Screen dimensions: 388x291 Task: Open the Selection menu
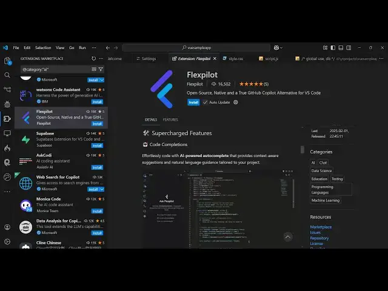[43, 48]
